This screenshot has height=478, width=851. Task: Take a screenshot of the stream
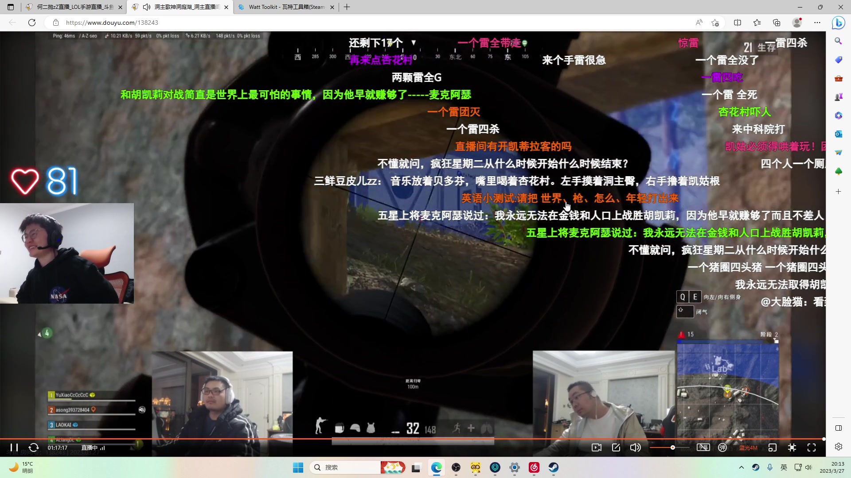(x=597, y=447)
